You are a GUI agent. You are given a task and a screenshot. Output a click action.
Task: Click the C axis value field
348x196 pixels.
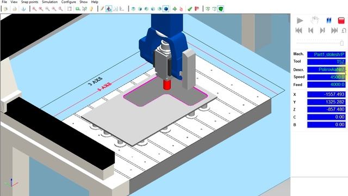coord(326,117)
